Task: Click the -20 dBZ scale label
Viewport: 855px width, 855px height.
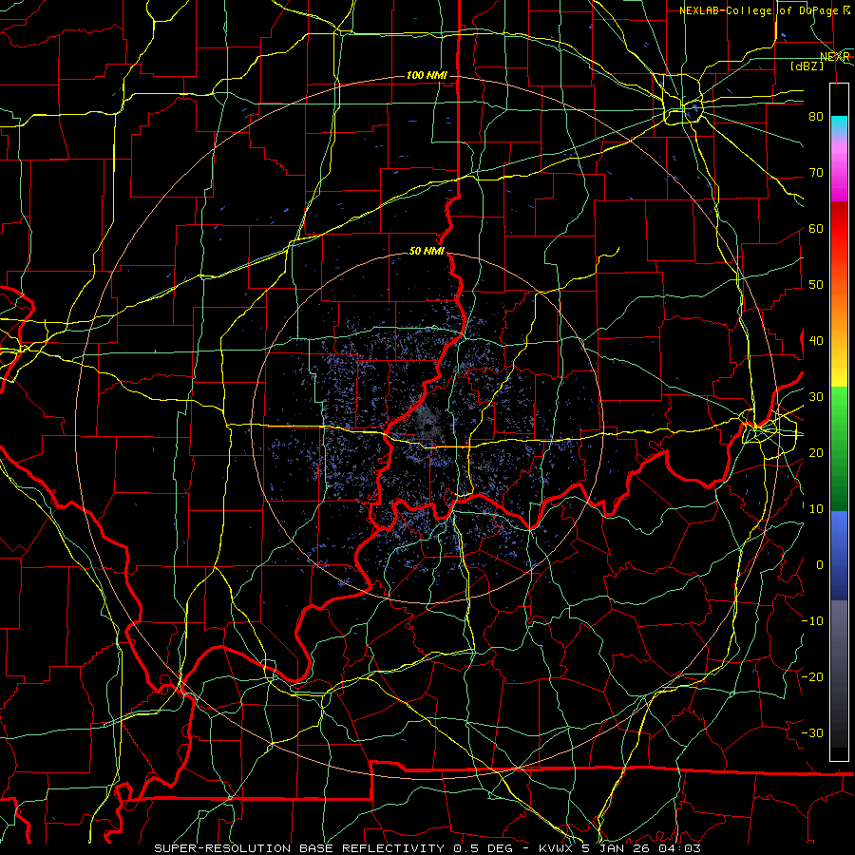Action: (812, 676)
